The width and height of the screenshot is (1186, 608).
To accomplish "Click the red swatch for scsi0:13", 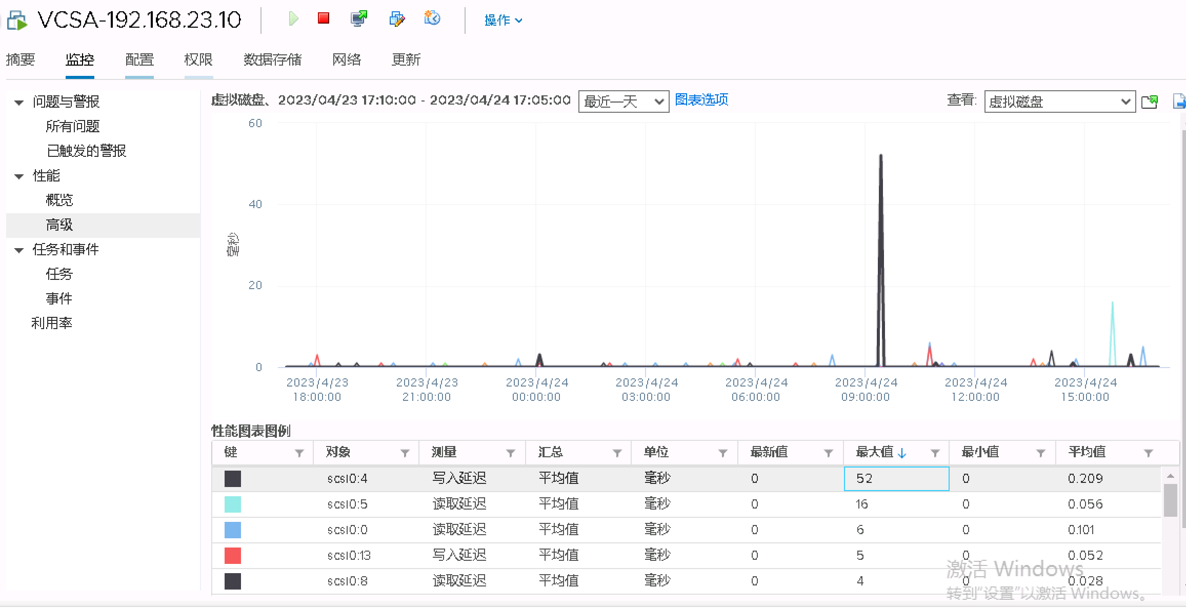I will [233, 556].
